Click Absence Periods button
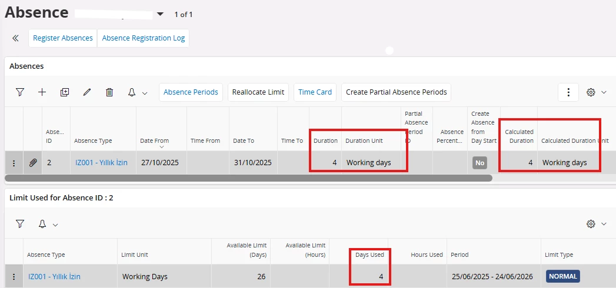 (191, 92)
